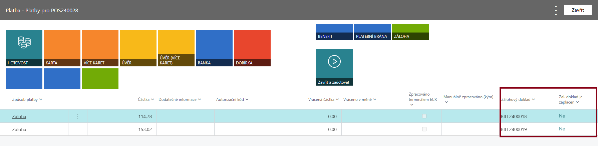Select the VÍCE KARET payment tile
598x146 pixels.
click(x=100, y=48)
